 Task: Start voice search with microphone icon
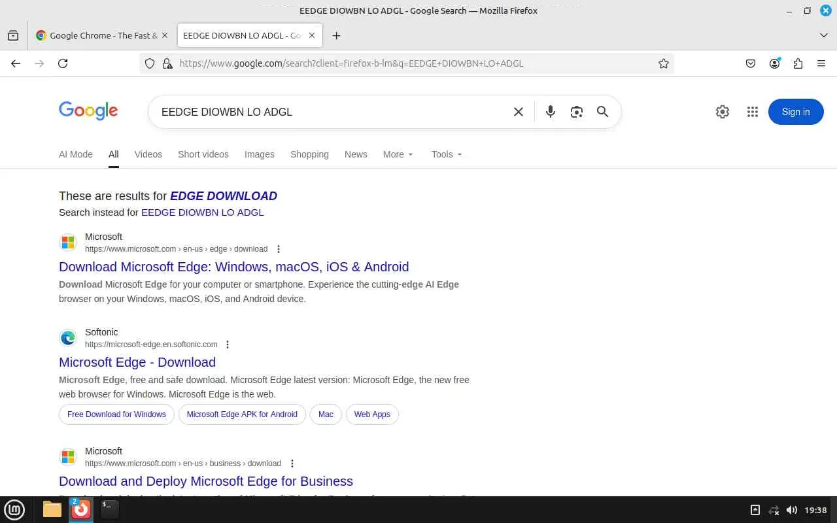[x=551, y=112]
